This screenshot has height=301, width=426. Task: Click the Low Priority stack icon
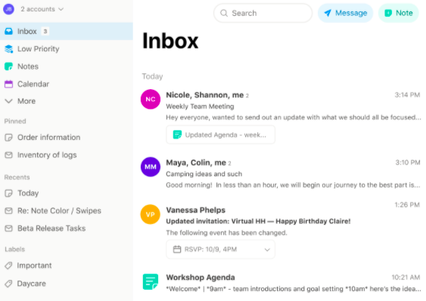(8, 49)
